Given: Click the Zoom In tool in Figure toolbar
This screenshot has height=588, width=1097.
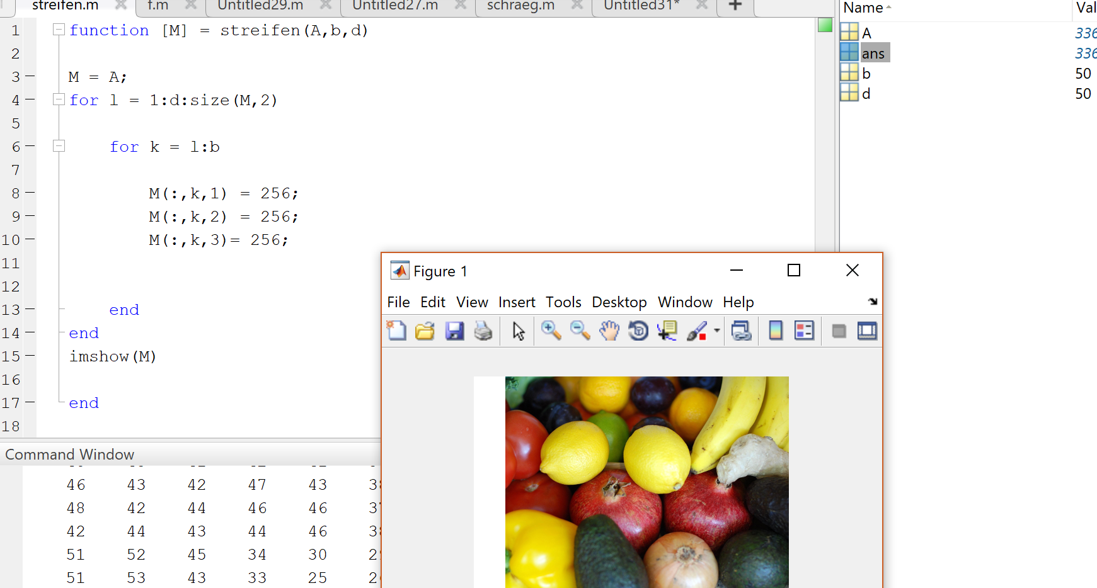Looking at the screenshot, I should pos(551,331).
